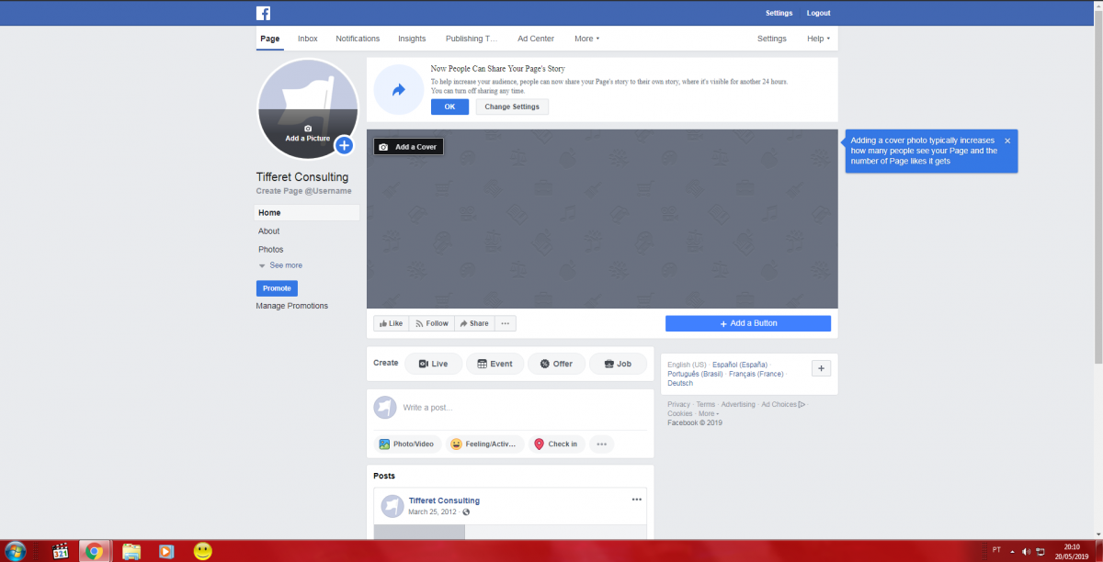
Task: Click the PT language indicator
Action: tap(997, 550)
